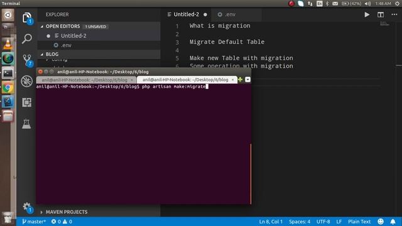Select language mode Plain Text
This screenshot has height=226, width=402.
pyautogui.click(x=359, y=222)
